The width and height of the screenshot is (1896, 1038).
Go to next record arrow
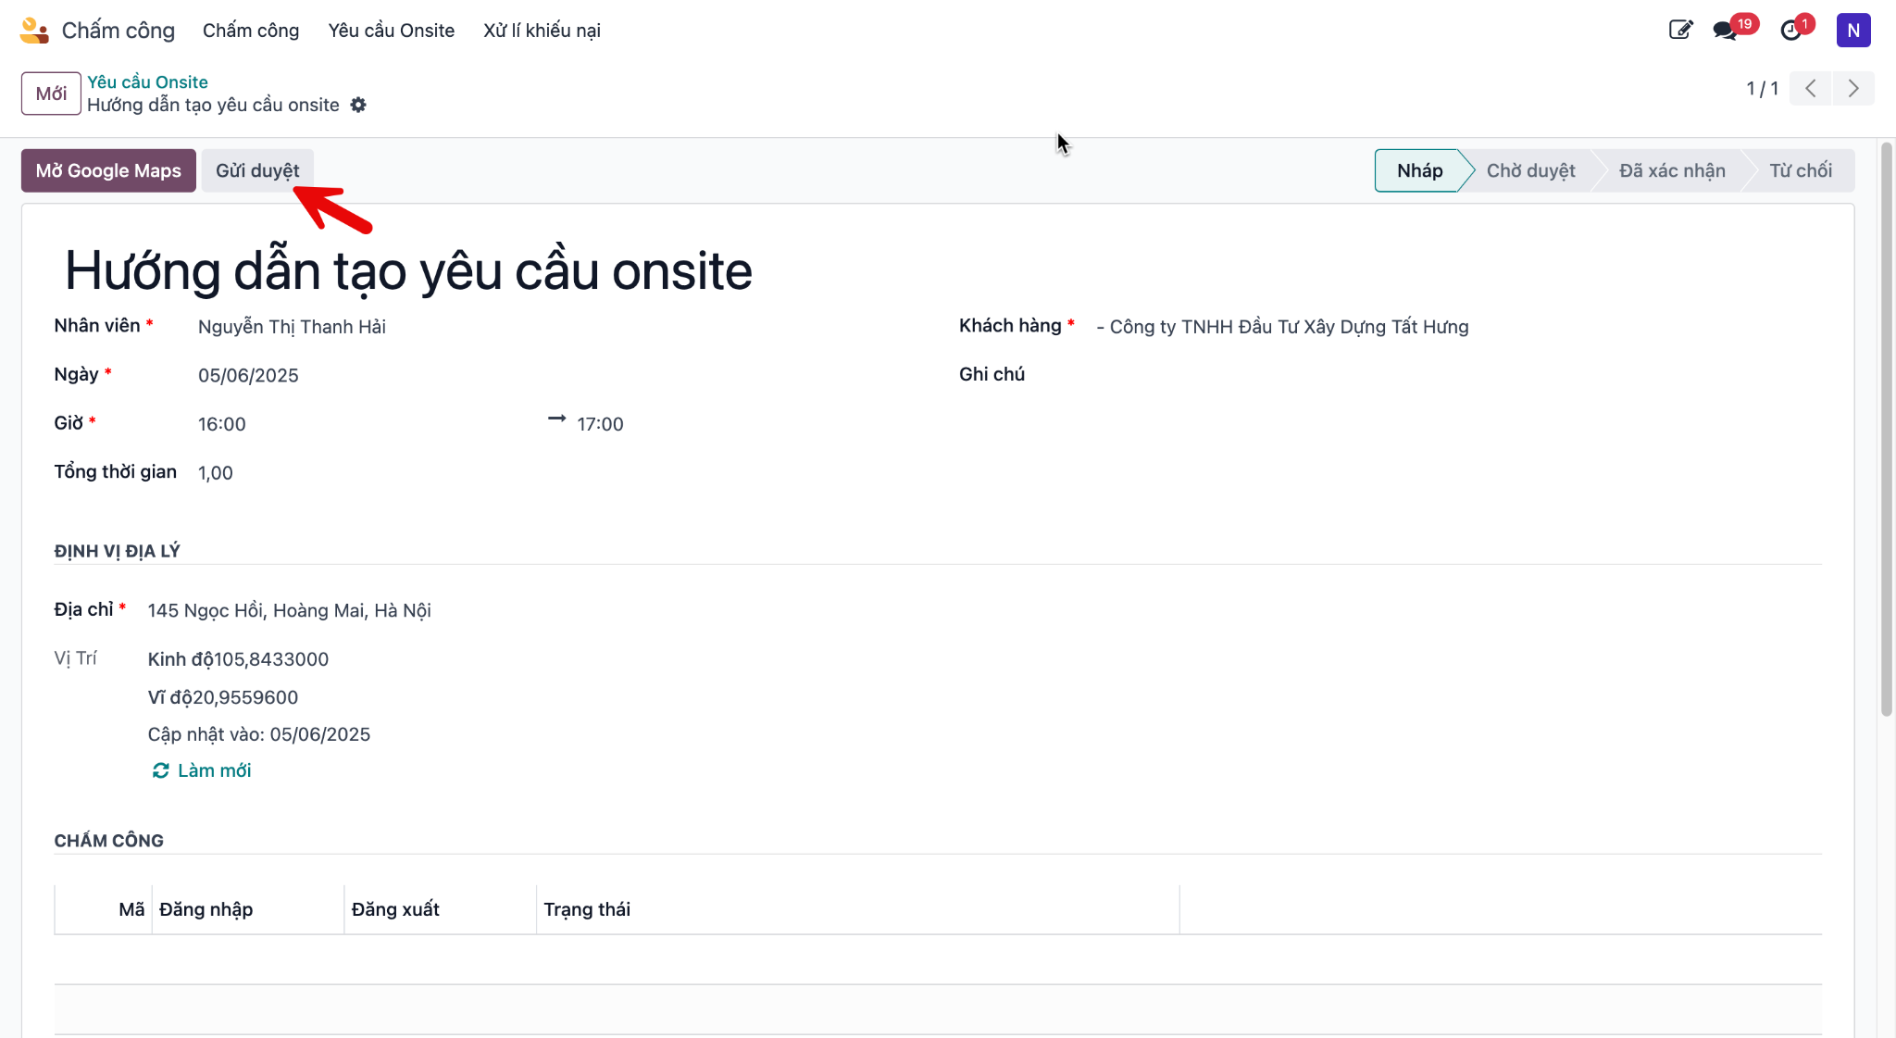[1853, 89]
